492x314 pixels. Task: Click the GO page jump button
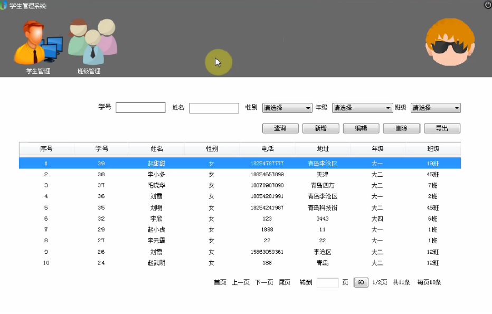[361, 282]
